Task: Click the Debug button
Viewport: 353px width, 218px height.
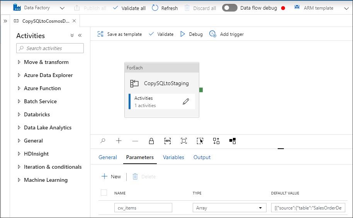Action: pos(192,34)
